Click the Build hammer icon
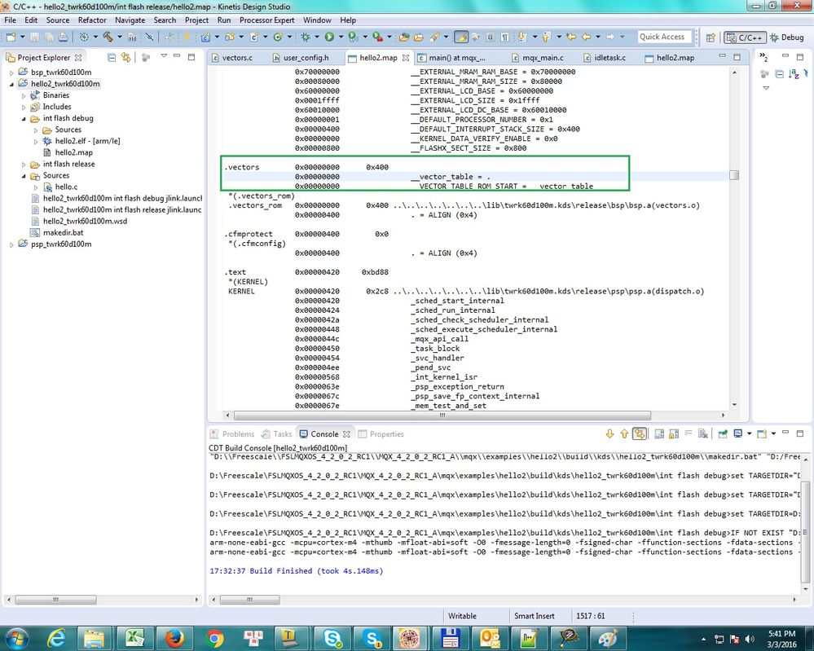Screen dimensions: 814x651 108,37
